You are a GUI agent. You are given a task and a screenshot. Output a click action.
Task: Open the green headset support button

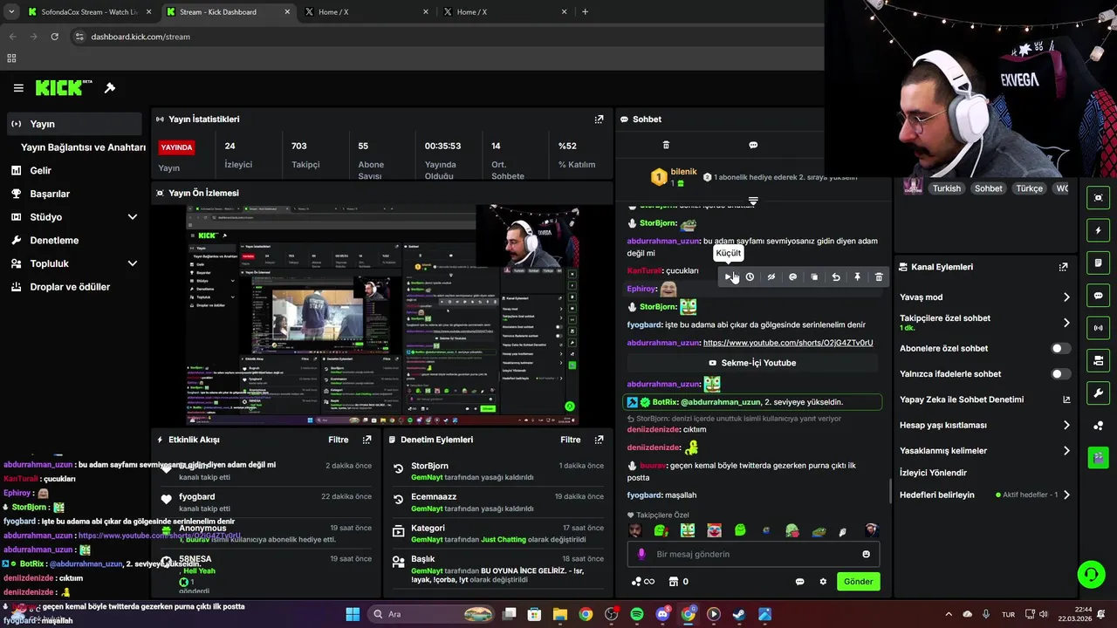click(1091, 575)
